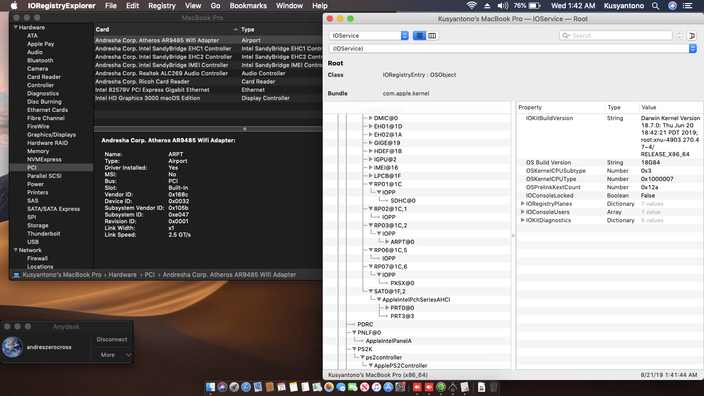Viewport: 704px width, 396px height.
Task: Open Photos app in the Dock
Action: point(329,387)
